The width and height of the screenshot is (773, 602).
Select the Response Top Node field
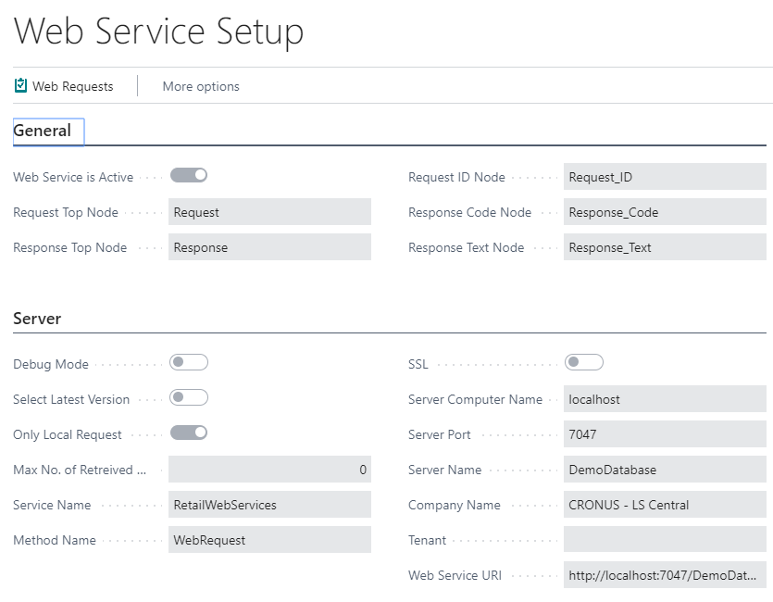(269, 247)
